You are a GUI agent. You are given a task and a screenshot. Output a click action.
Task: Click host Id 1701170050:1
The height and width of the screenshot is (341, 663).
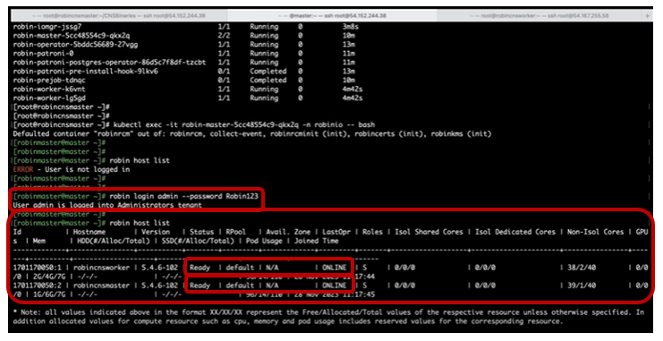click(38, 268)
